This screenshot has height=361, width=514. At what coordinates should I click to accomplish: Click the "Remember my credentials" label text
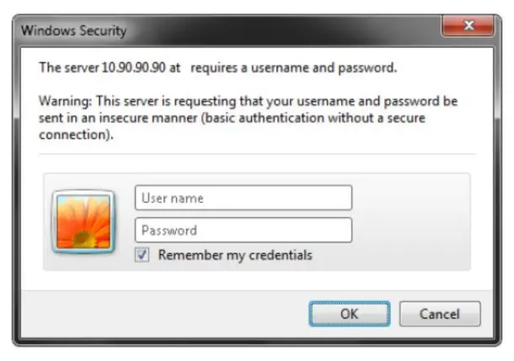235,255
